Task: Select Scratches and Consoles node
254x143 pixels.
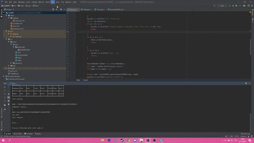Action: tap(15, 79)
